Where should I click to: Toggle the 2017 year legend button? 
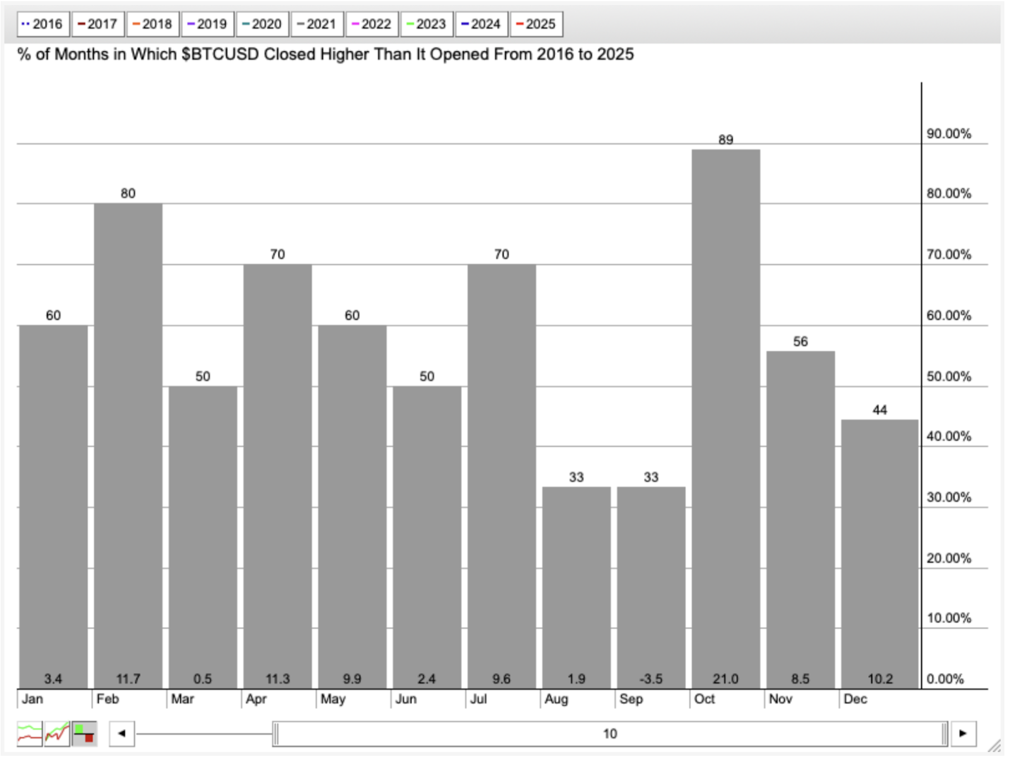(x=98, y=24)
